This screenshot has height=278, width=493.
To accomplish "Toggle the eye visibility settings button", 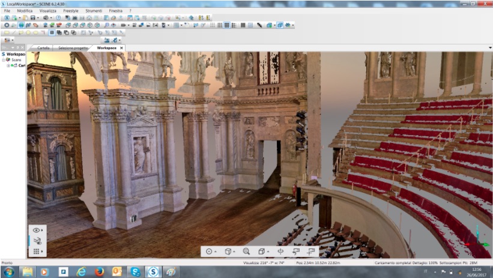I will (37, 230).
